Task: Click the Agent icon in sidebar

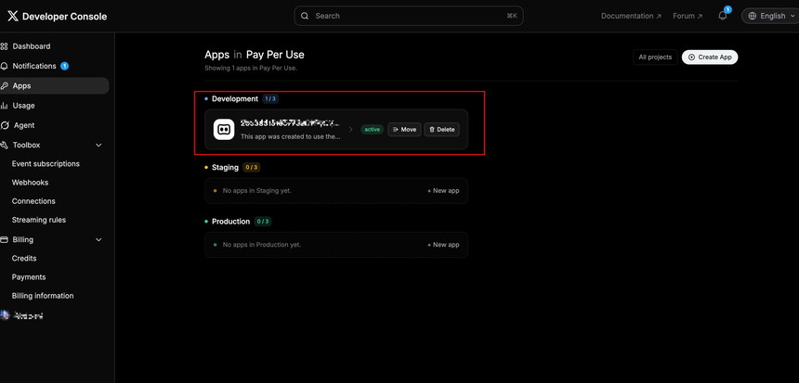Action: (x=5, y=125)
